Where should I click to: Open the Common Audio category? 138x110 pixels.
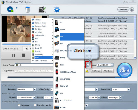42,26
